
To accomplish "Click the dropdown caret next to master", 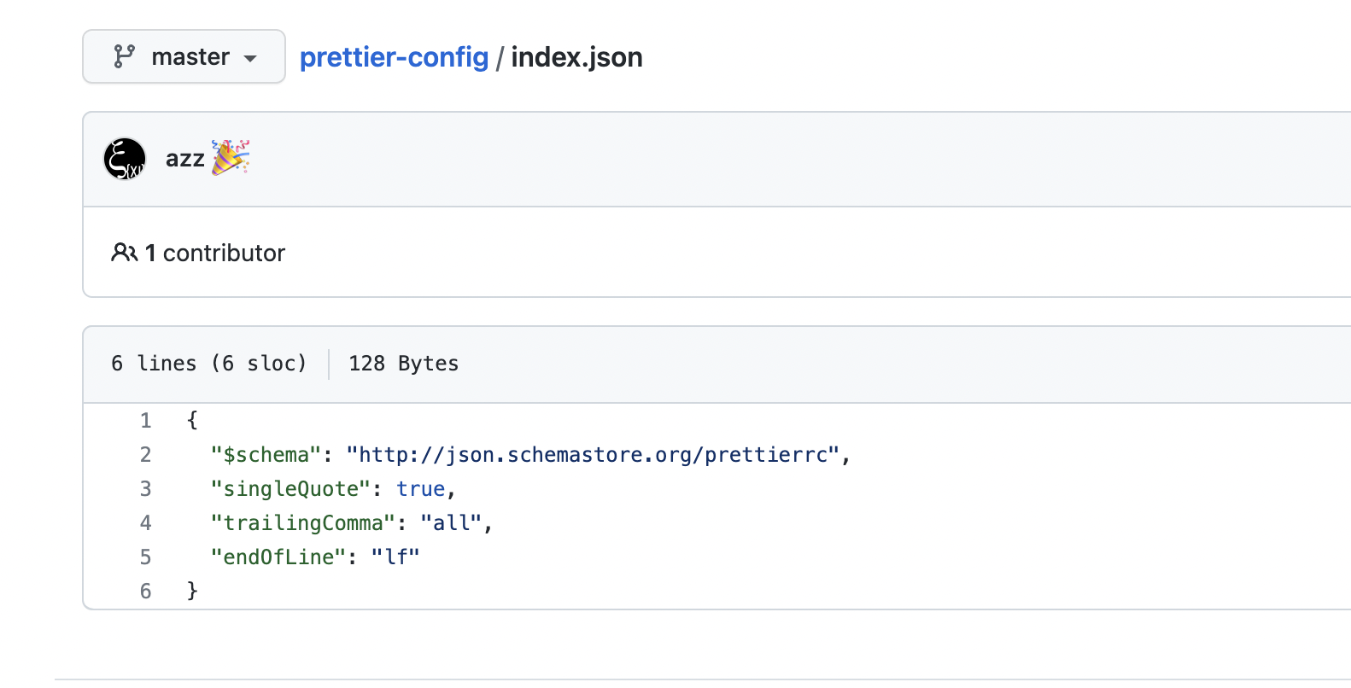I will [x=250, y=58].
